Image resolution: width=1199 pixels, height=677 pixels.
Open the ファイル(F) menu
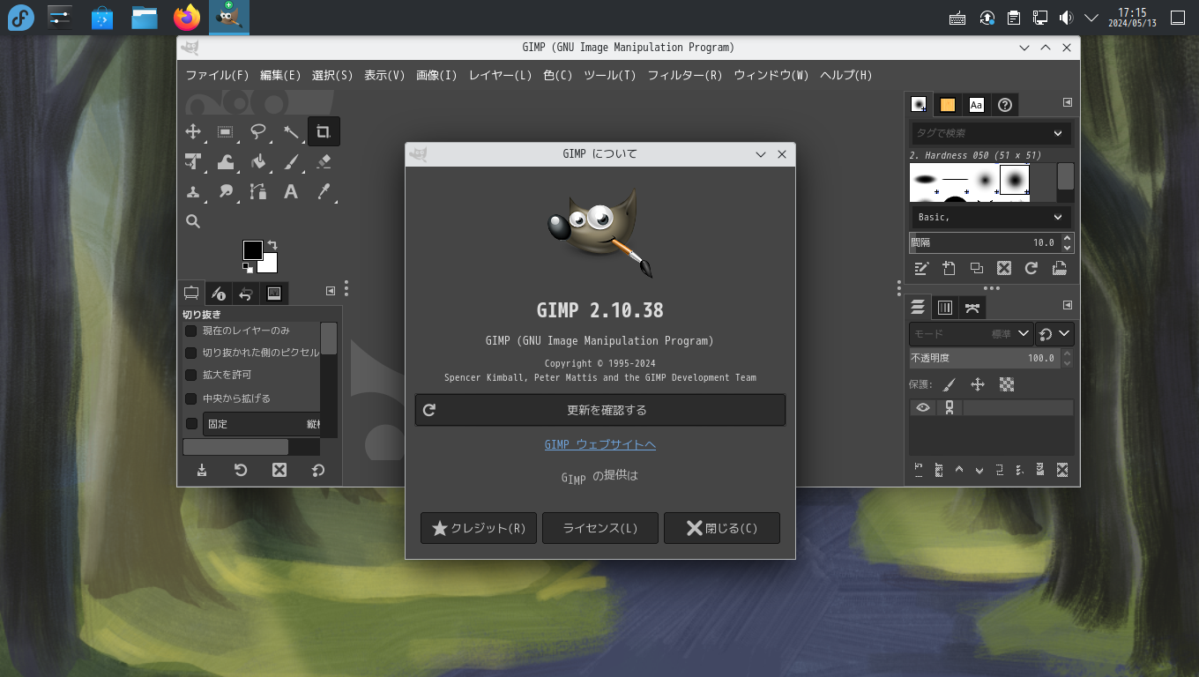[217, 75]
